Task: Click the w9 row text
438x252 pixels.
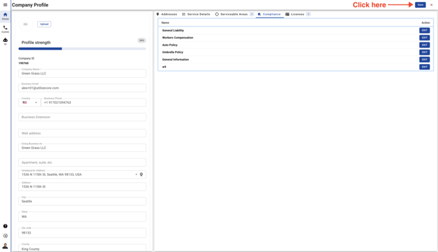Action: 164,67
